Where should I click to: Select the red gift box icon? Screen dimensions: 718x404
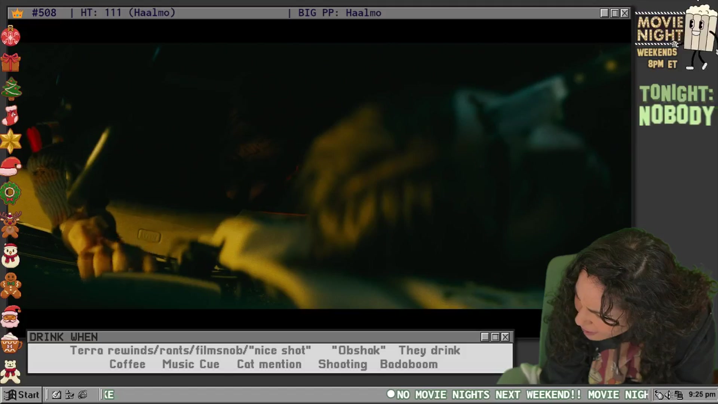(x=10, y=62)
